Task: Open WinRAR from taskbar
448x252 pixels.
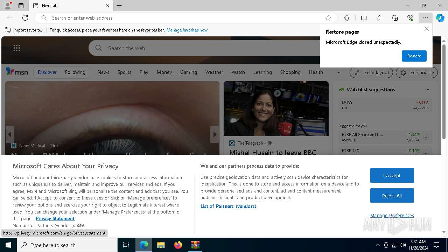Action: tap(195, 245)
